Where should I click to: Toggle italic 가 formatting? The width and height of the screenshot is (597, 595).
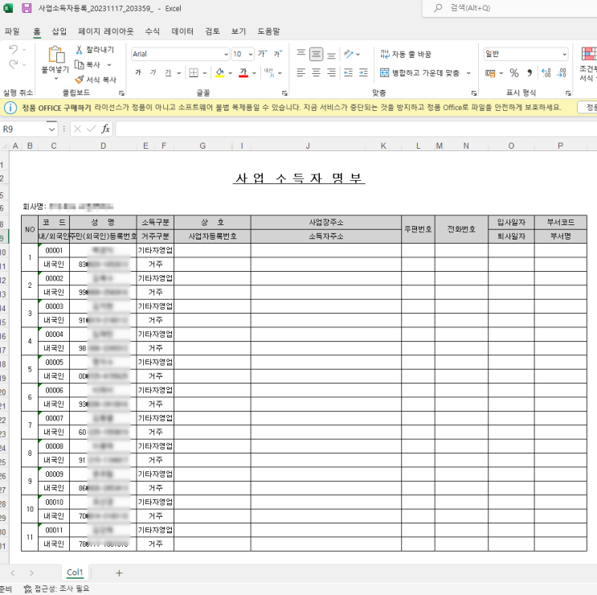pos(153,72)
